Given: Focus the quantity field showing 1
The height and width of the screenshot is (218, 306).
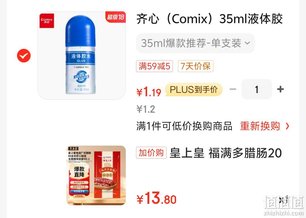Looking at the screenshot, I should [x=257, y=89].
